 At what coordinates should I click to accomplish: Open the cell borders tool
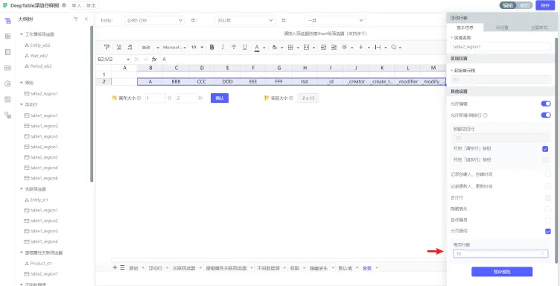290,47
